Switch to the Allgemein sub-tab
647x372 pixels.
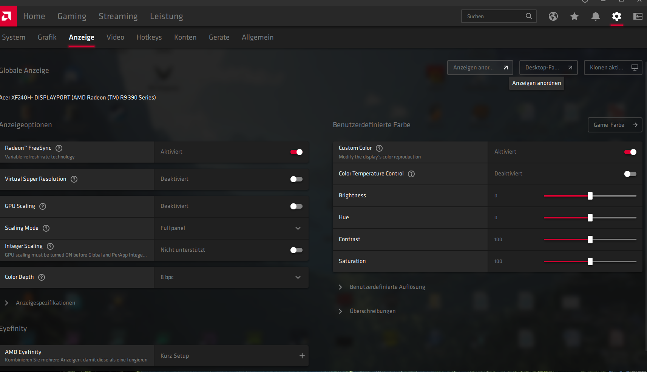pos(258,37)
